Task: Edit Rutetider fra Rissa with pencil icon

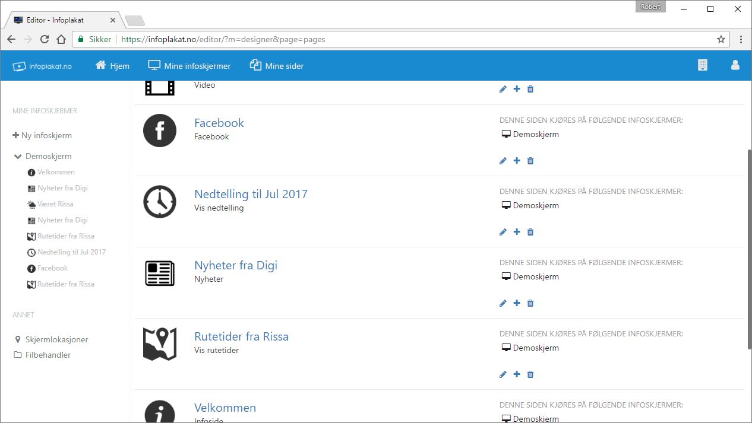Action: 503,374
